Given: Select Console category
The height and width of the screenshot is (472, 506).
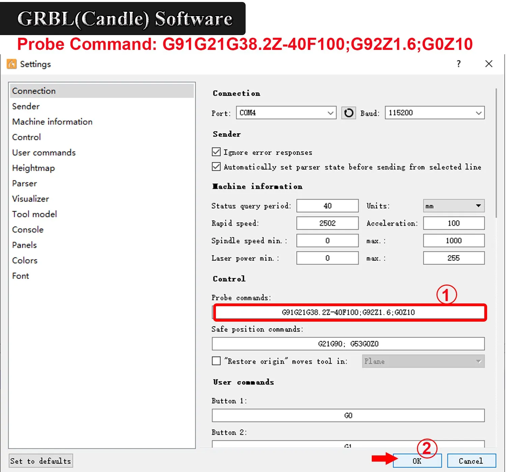Looking at the screenshot, I should (101, 230).
